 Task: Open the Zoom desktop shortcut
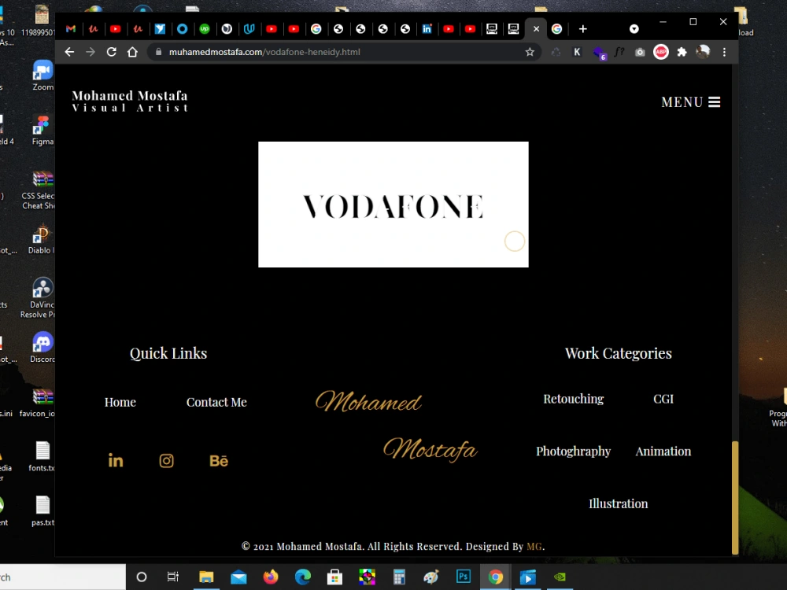[x=42, y=76]
